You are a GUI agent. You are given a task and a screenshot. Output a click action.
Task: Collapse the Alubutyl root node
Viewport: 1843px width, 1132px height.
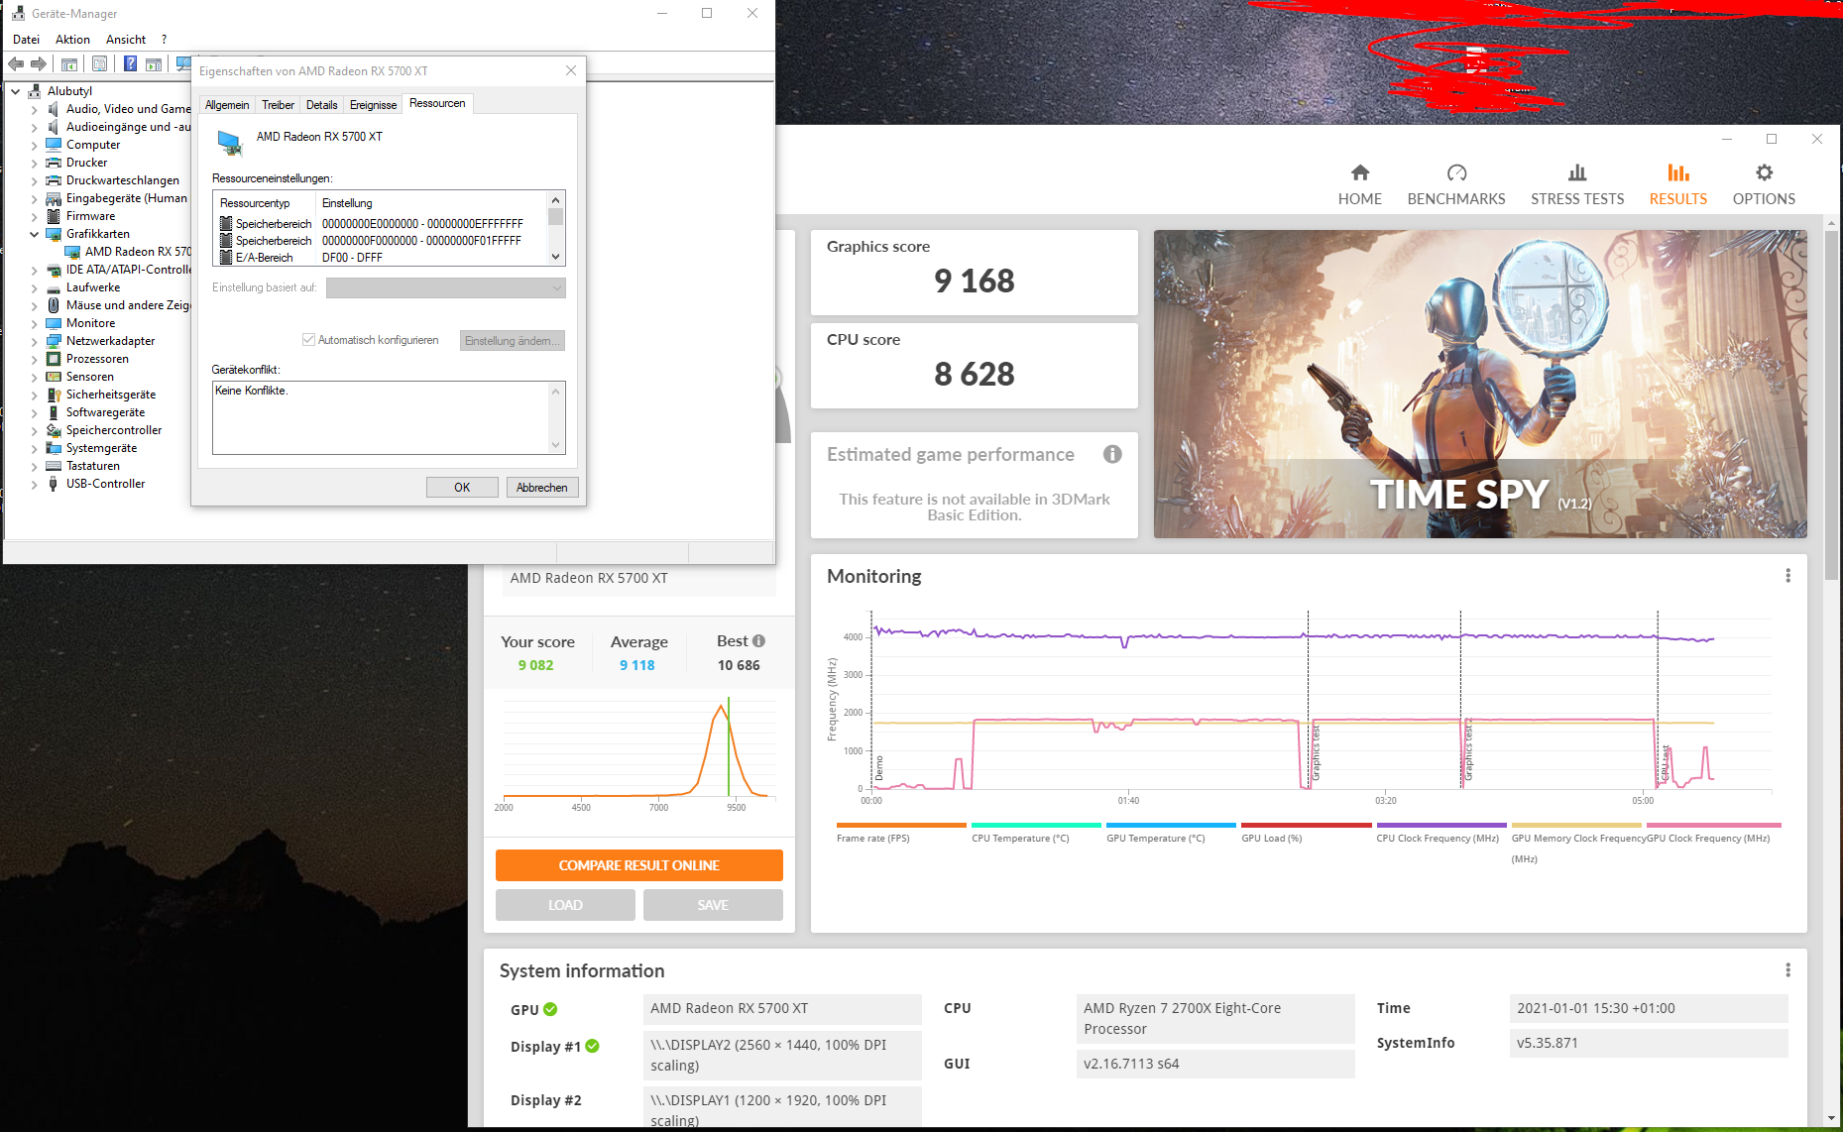coord(15,91)
